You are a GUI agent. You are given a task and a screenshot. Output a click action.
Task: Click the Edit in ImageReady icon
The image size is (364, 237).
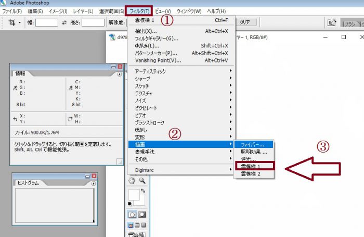pos(137,234)
